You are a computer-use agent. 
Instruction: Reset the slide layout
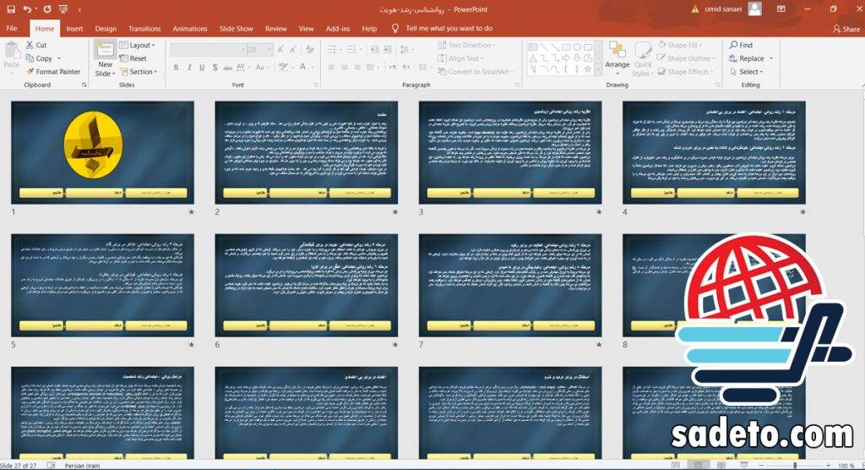pyautogui.click(x=133, y=58)
